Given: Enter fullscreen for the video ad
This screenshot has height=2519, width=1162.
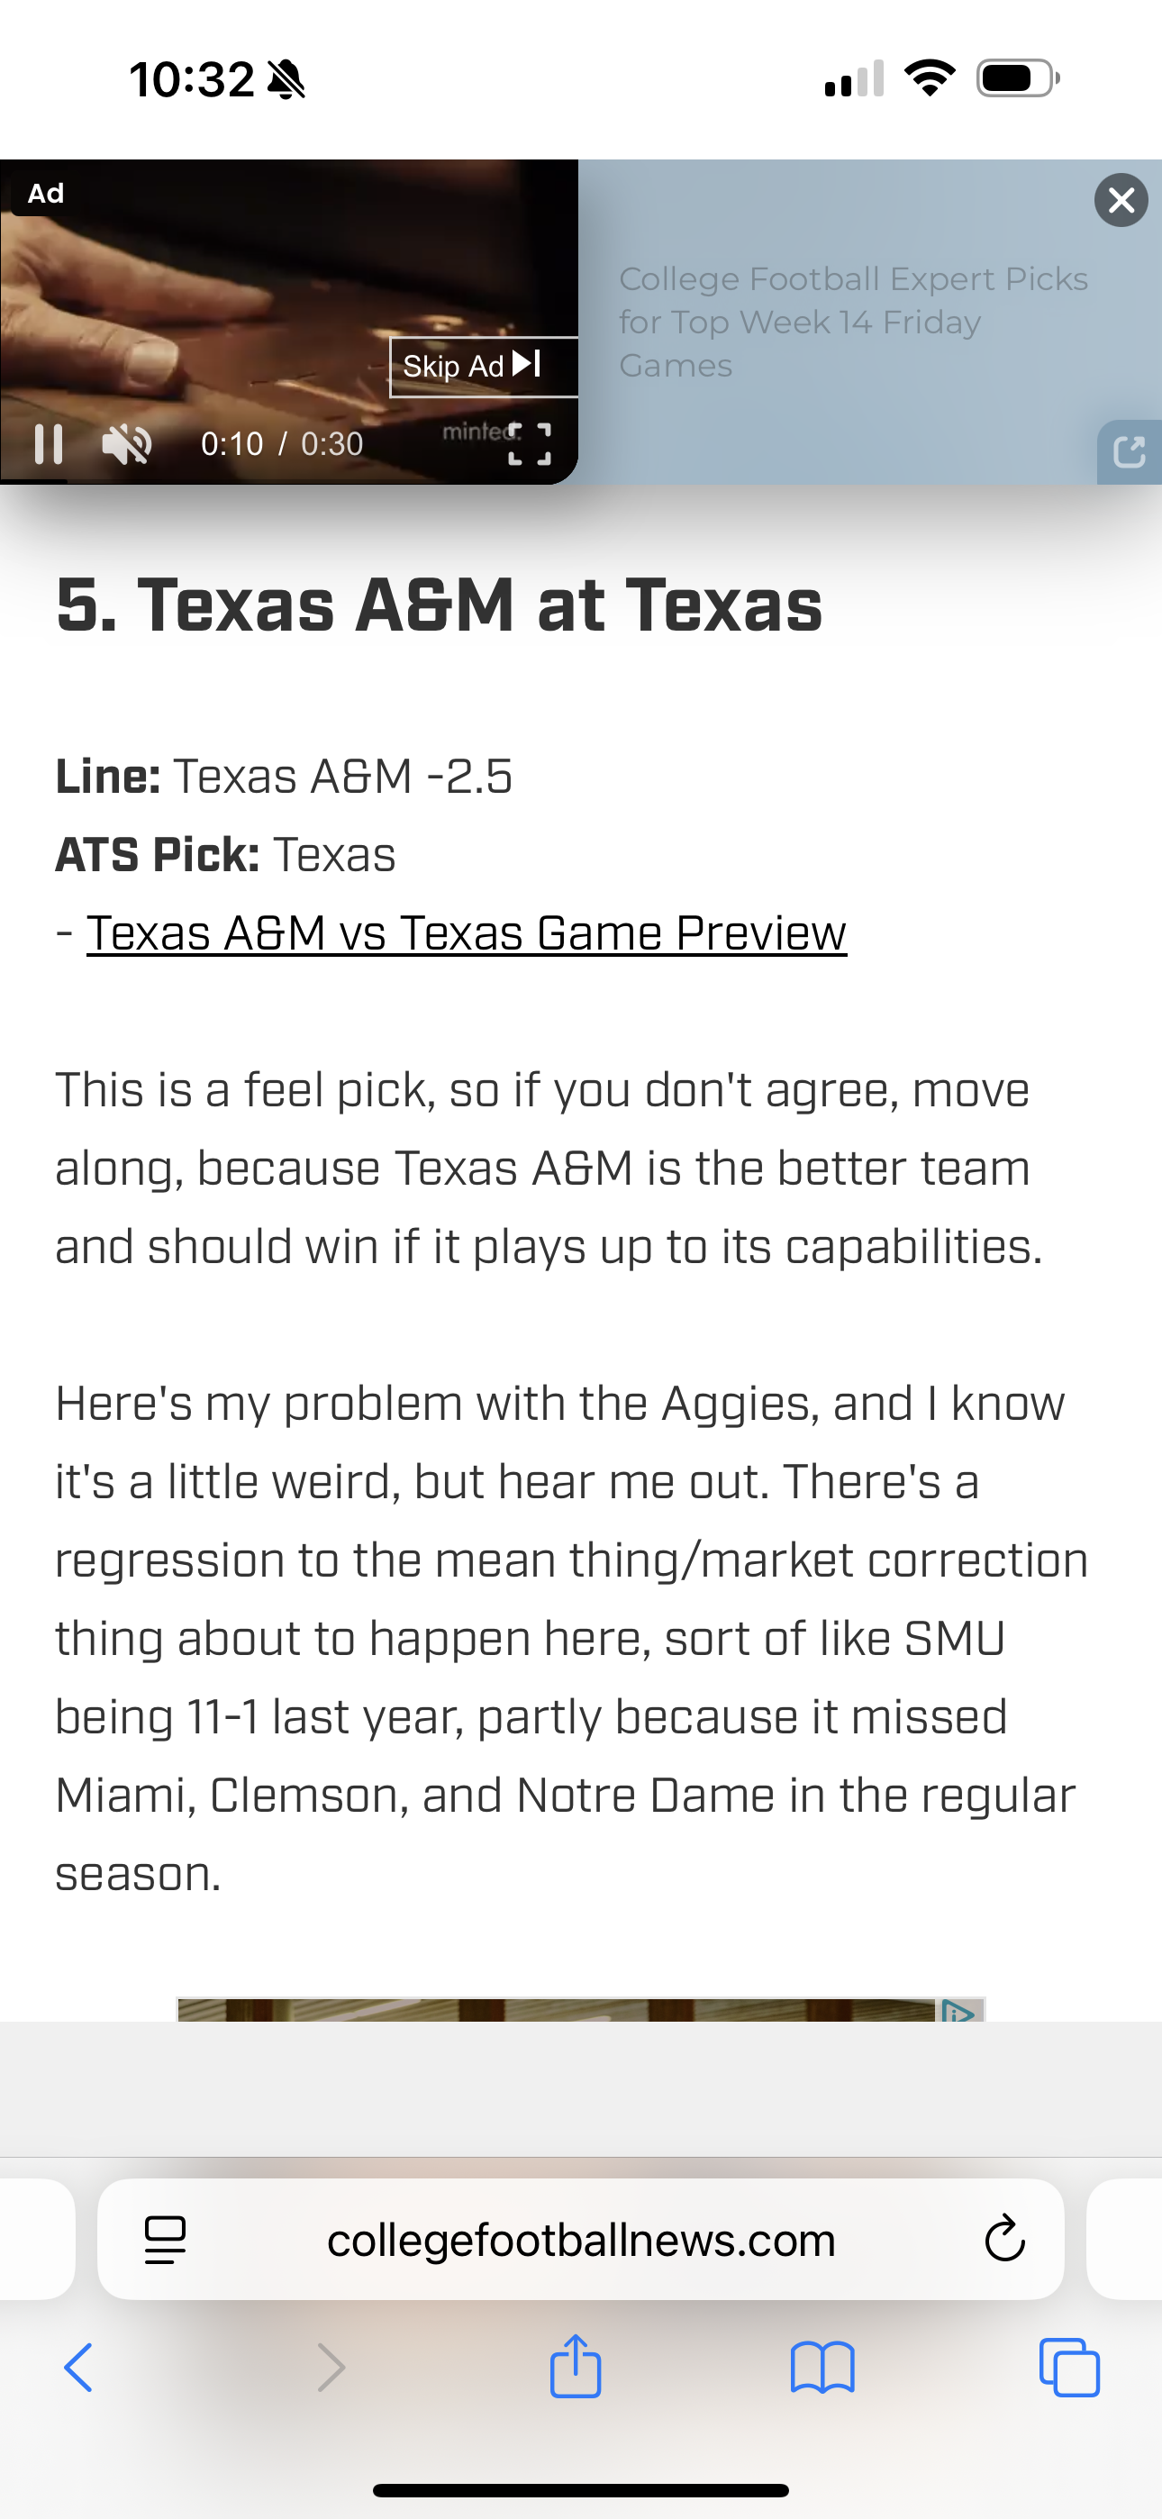Looking at the screenshot, I should point(529,444).
